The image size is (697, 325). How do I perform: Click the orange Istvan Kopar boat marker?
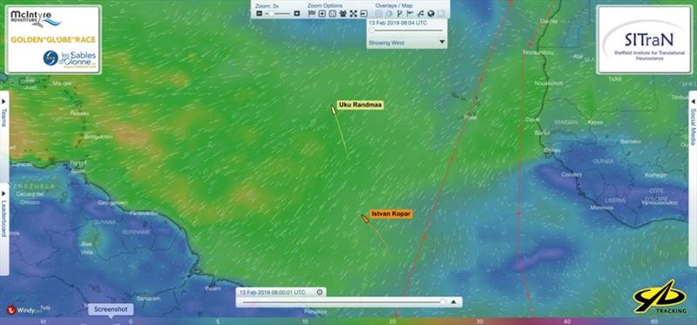point(365,219)
